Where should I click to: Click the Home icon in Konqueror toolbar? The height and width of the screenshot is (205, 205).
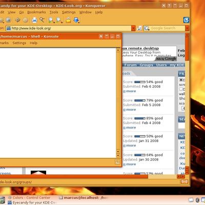[x=9, y=20]
